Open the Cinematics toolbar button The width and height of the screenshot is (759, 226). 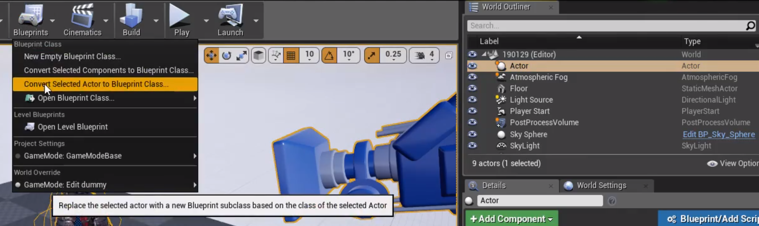click(x=83, y=20)
